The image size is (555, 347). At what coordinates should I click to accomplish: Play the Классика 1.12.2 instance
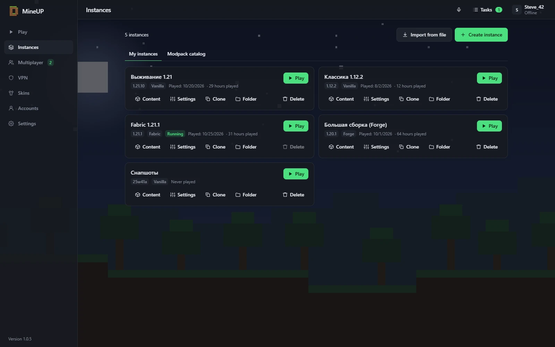489,78
